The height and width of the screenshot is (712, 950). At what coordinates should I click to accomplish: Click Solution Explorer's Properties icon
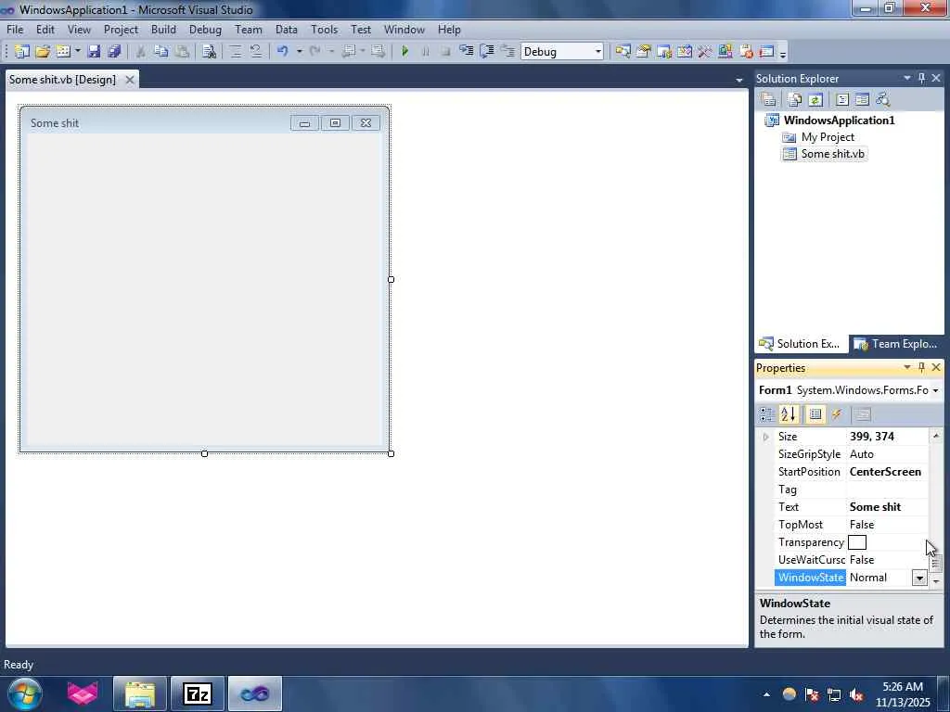[768, 99]
